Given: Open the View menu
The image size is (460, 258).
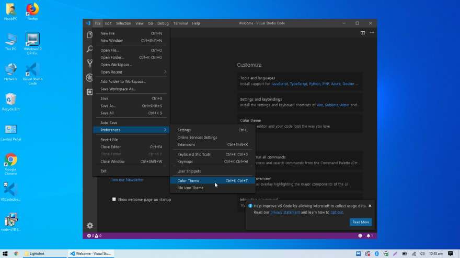Looking at the screenshot, I should [140, 23].
